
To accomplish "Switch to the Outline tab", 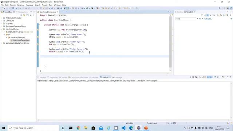I will (179, 12).
